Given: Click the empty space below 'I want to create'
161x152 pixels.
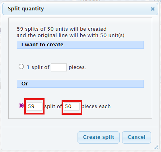Looking at the screenshot, I should (x=80, y=55).
